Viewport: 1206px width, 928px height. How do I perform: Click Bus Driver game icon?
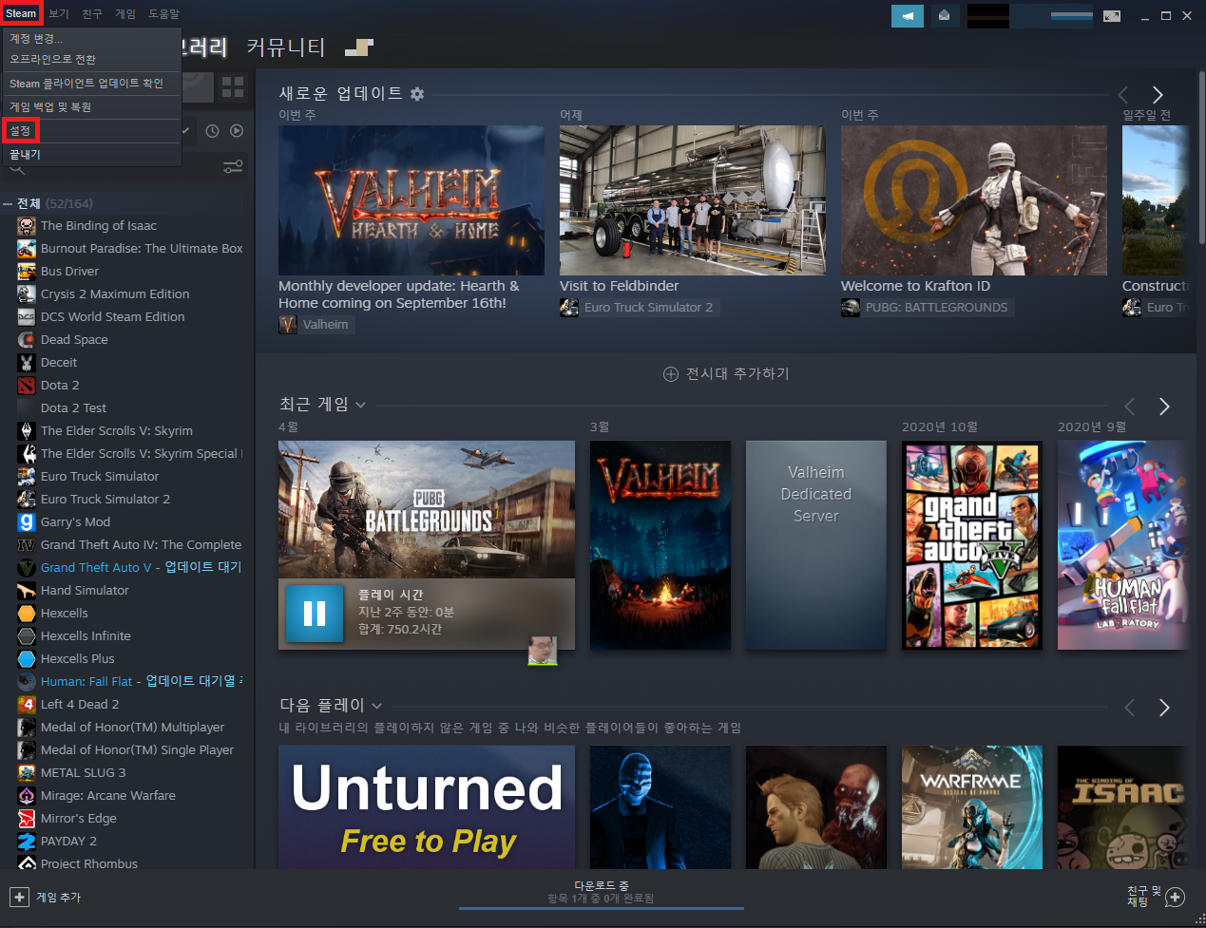27,272
